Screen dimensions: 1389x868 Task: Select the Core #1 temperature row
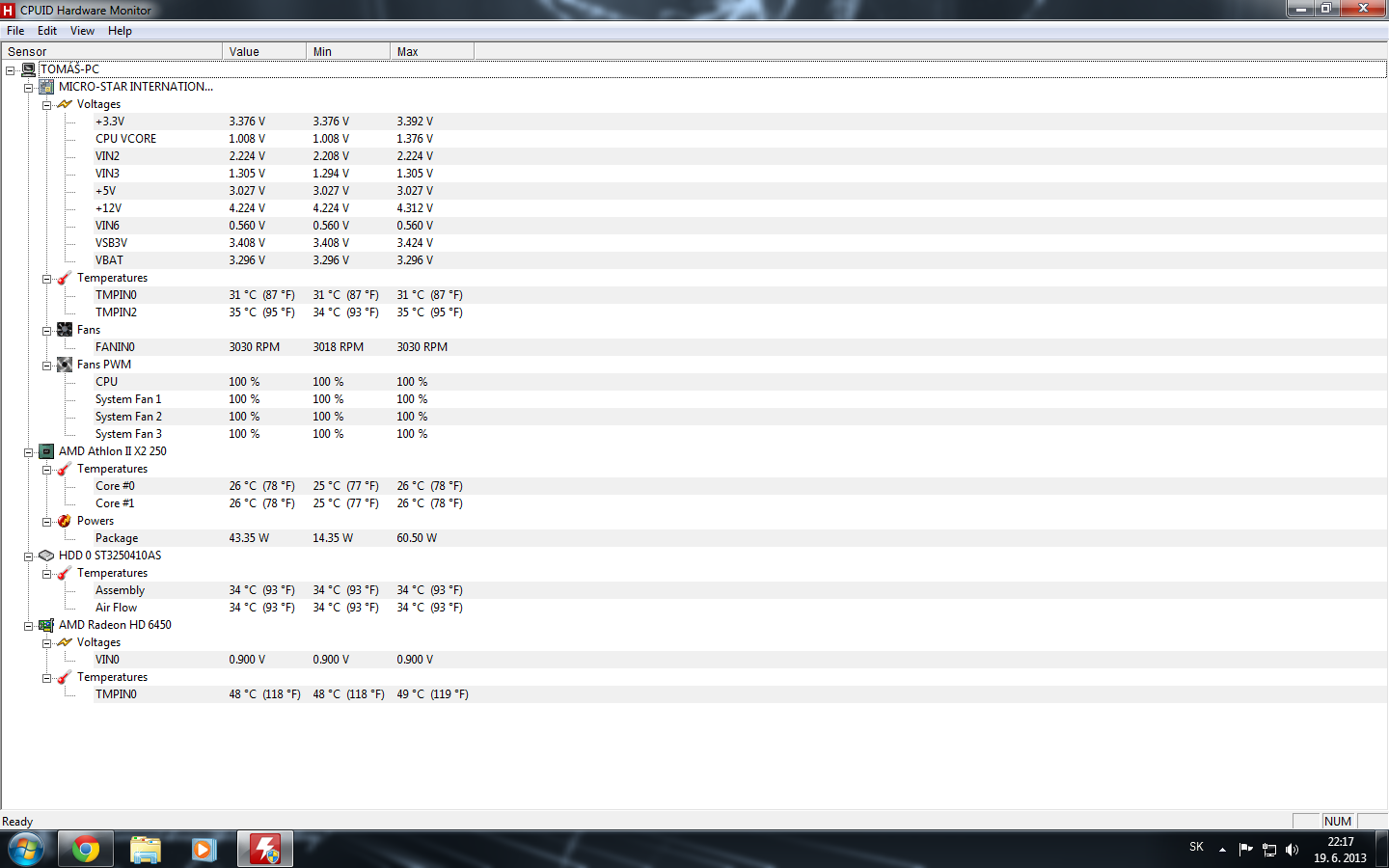(x=740, y=503)
